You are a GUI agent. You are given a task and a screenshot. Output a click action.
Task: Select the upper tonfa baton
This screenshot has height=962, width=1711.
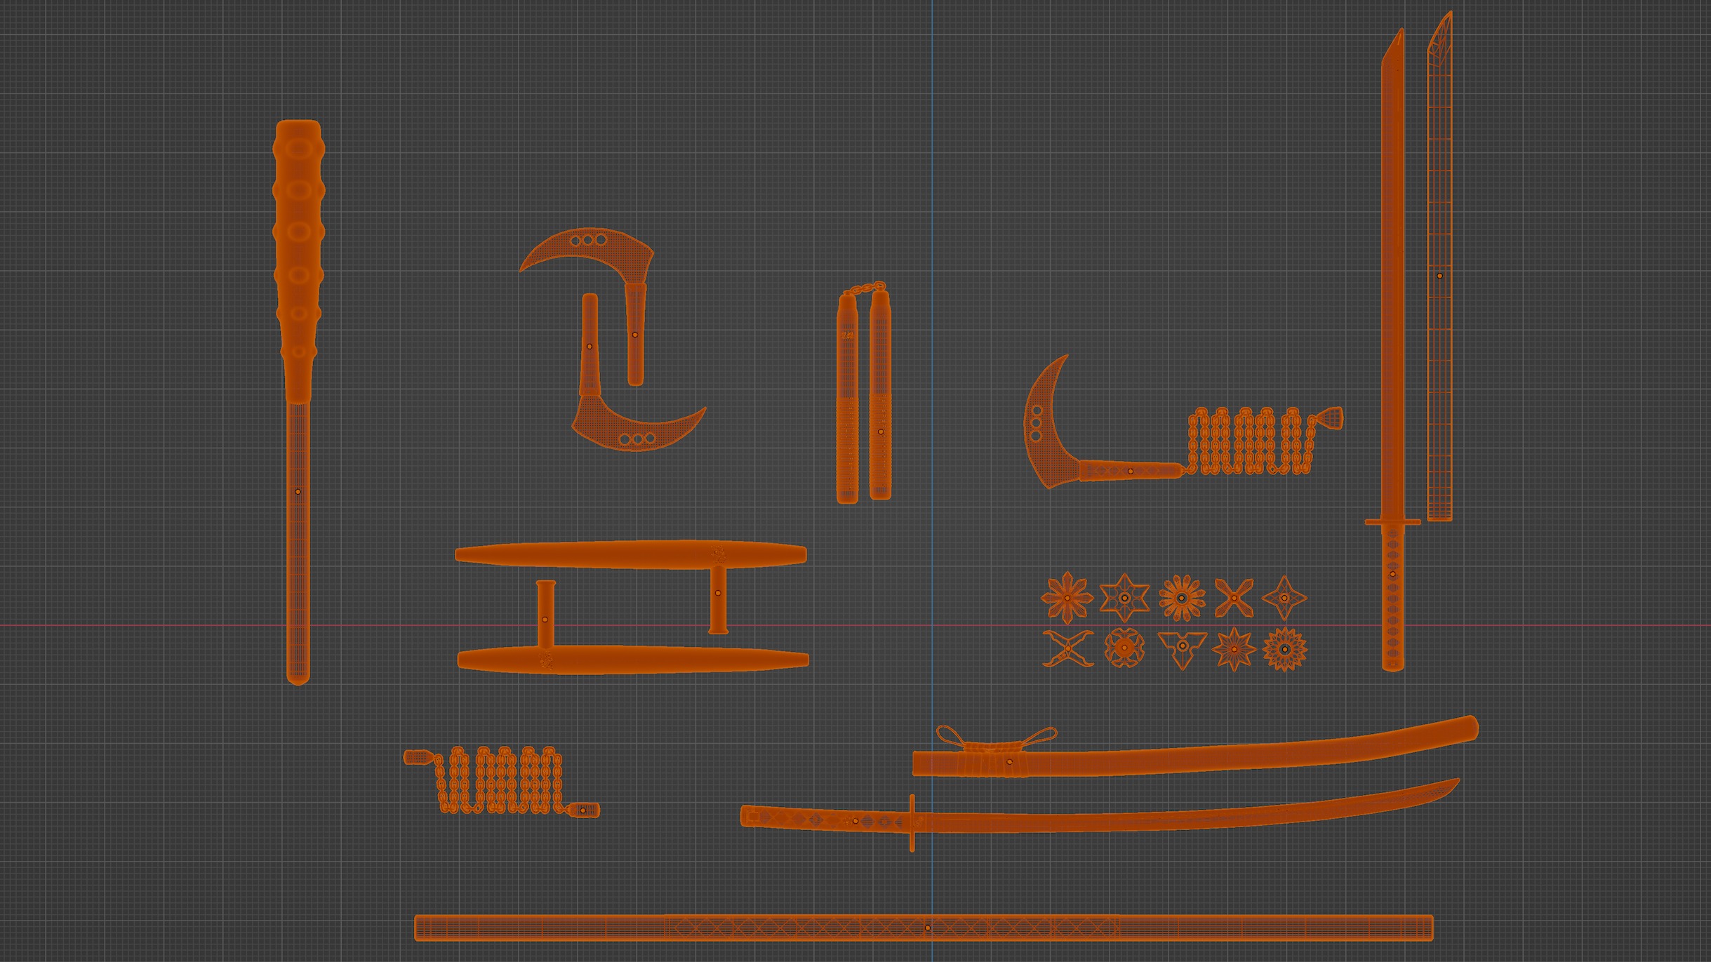632,556
